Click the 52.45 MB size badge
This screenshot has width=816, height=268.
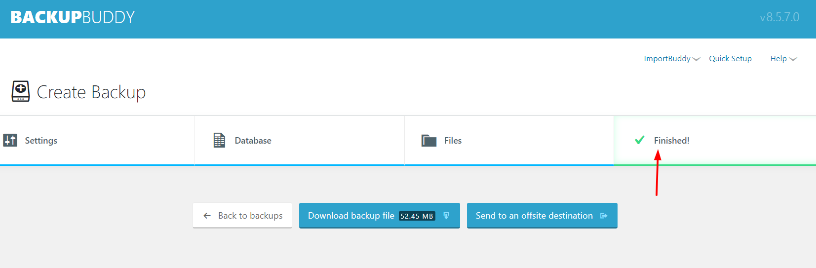point(417,216)
